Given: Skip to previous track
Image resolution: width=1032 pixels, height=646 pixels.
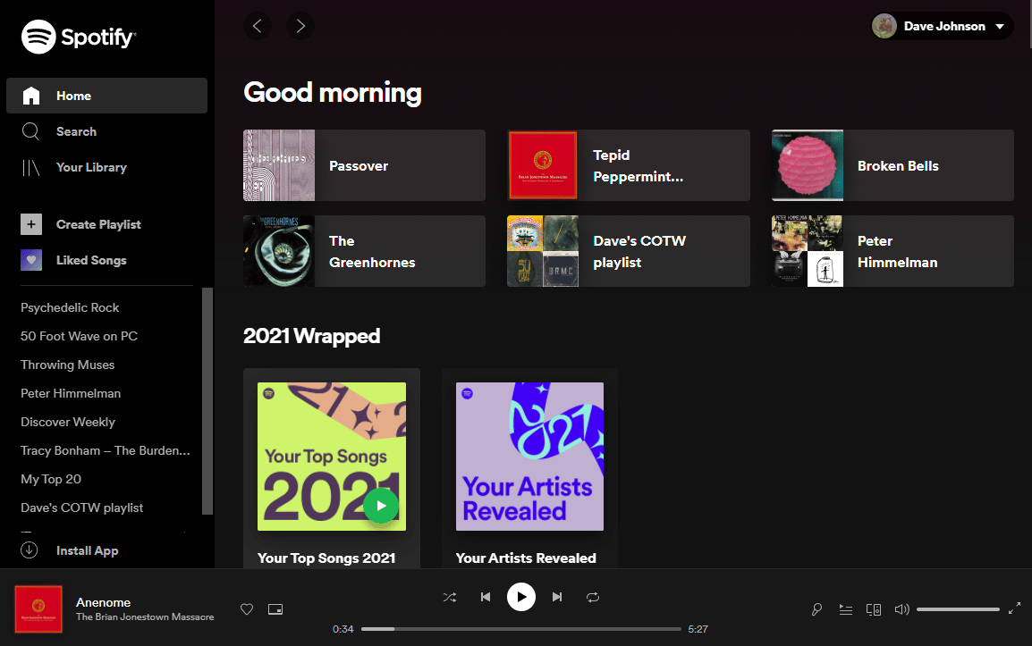Looking at the screenshot, I should click(x=486, y=598).
